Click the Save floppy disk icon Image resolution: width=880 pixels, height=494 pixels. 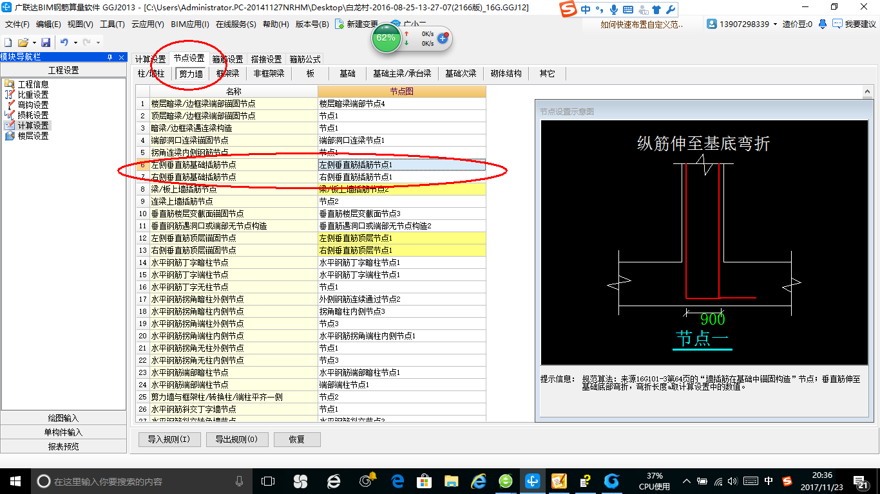click(x=46, y=42)
